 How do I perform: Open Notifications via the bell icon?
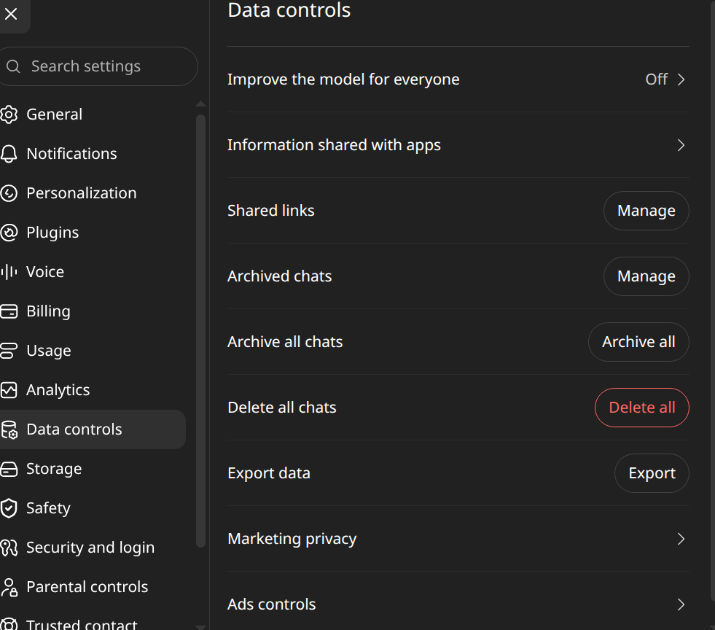tap(9, 154)
